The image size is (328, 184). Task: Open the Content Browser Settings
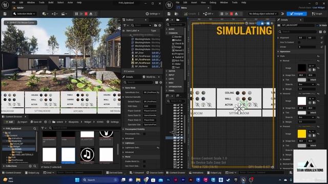(x=113, y=122)
